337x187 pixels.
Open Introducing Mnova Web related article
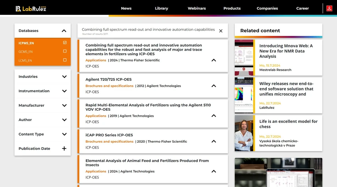click(286, 51)
